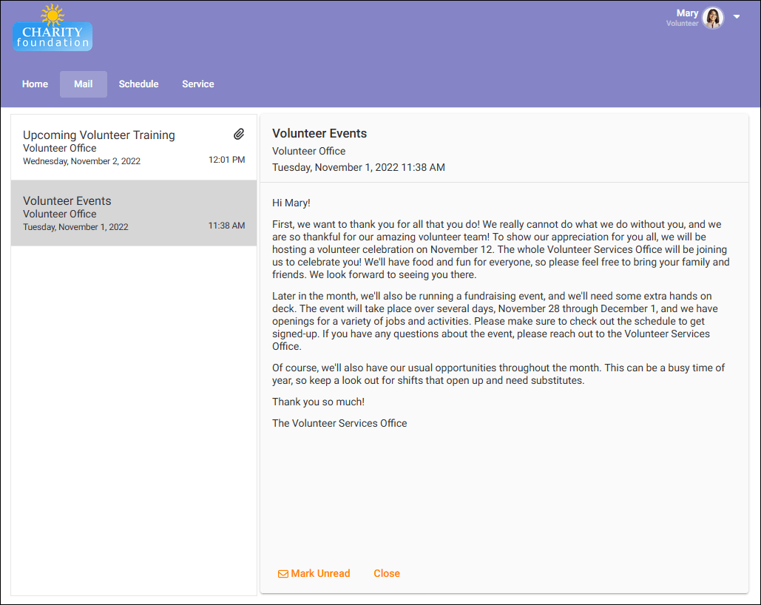Click the Volunteer Events heading in reading pane
The image size is (761, 605).
[x=319, y=134]
